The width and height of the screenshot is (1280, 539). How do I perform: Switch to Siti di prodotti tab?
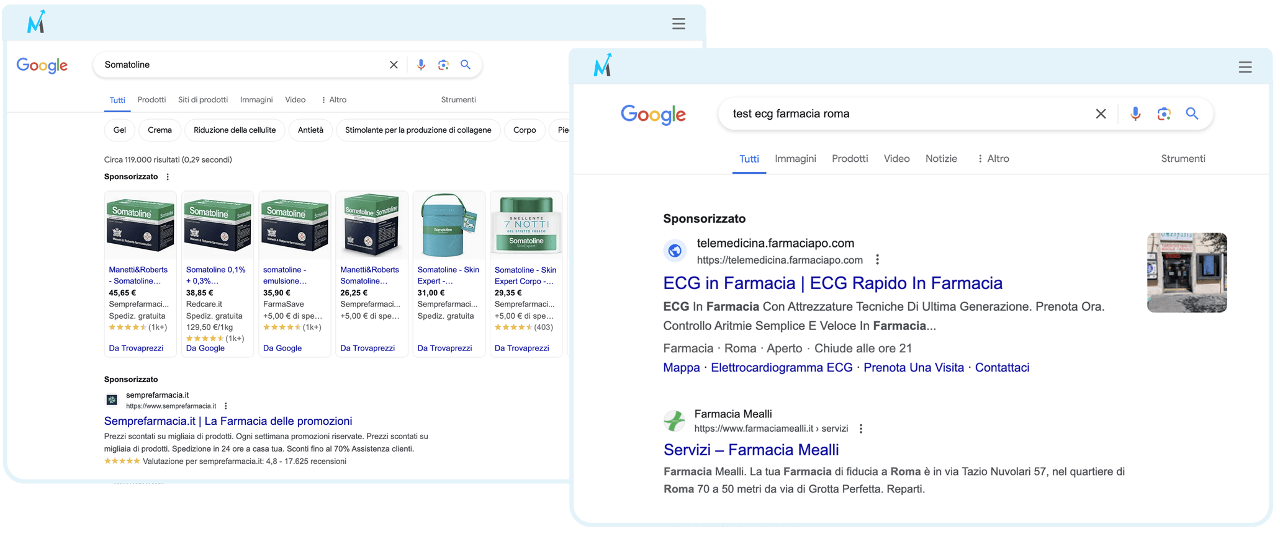click(203, 100)
